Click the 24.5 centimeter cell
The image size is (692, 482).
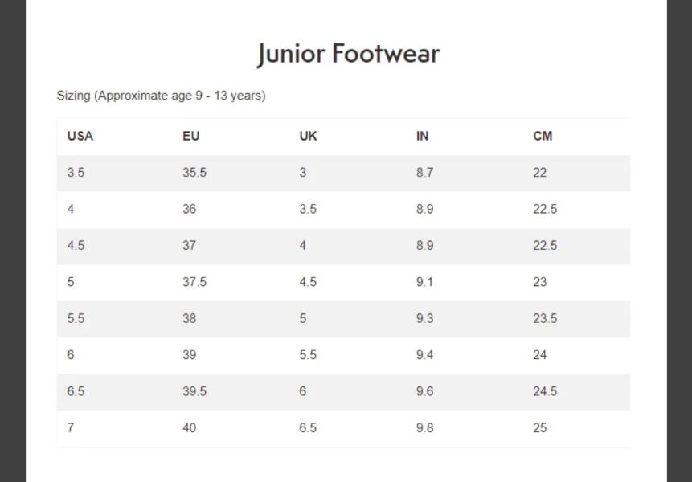click(545, 391)
